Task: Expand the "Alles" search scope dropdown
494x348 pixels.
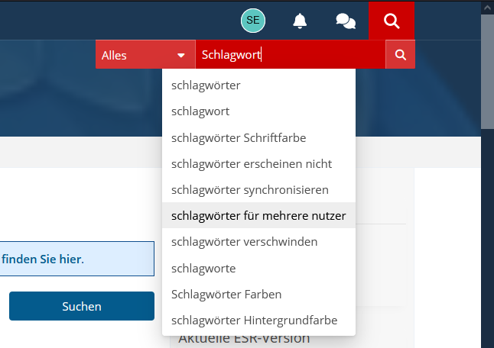Action: [145, 55]
